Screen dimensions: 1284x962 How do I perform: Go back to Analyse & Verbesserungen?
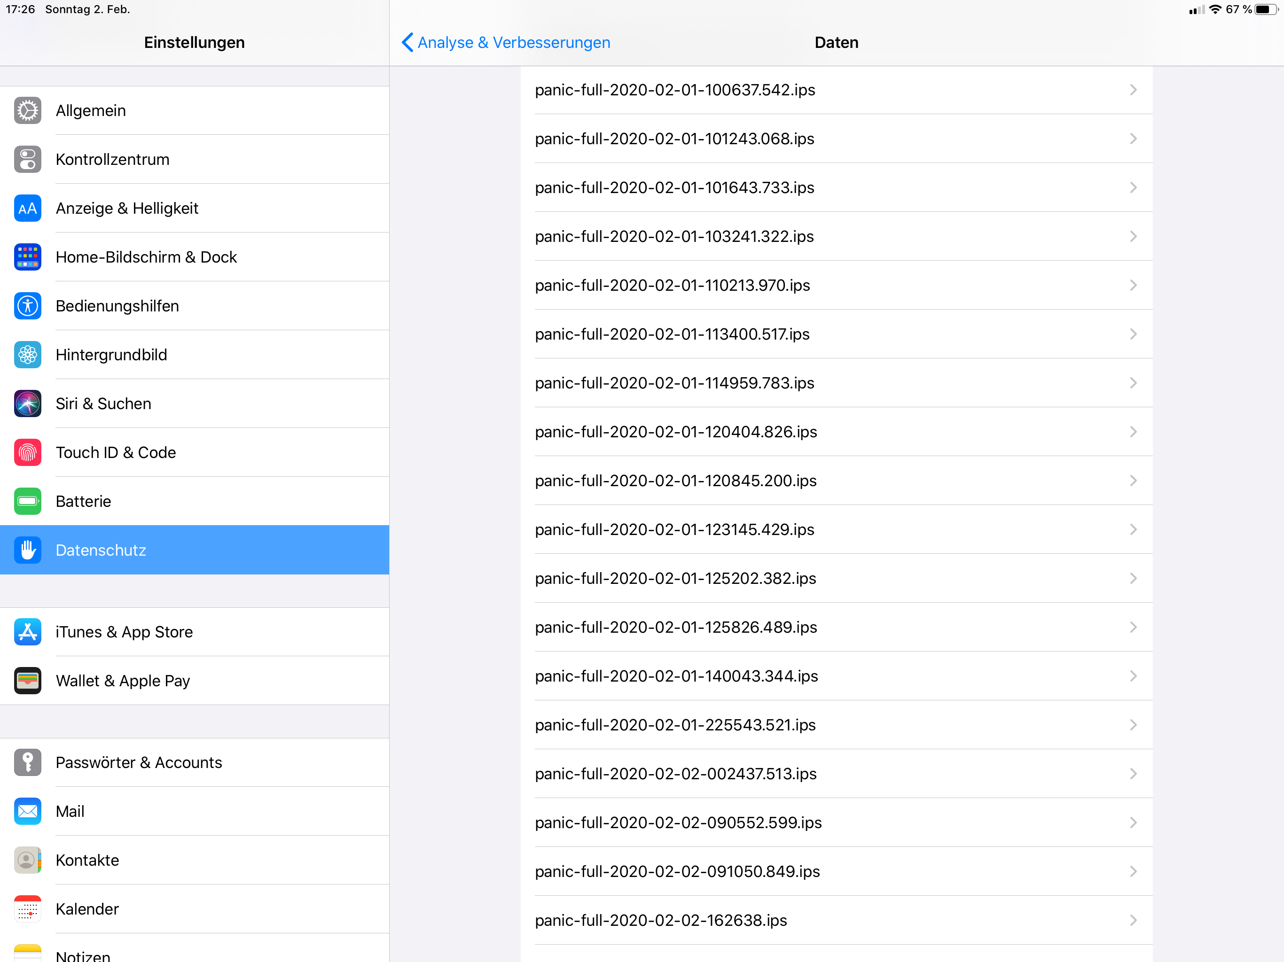(x=505, y=42)
